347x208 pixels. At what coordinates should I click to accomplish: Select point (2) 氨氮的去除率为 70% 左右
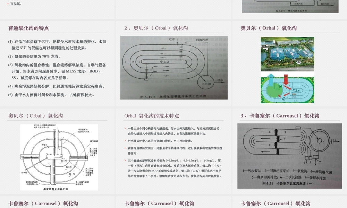(x=34, y=57)
